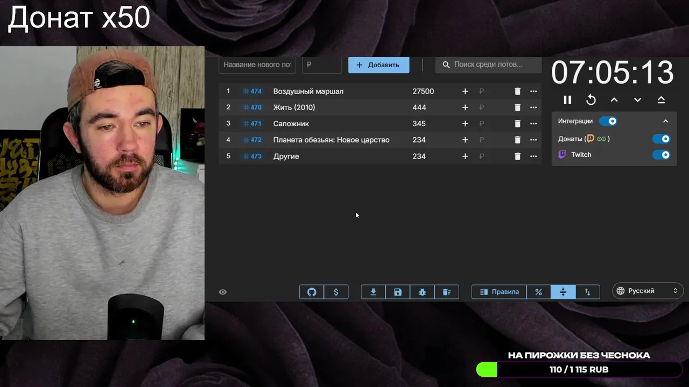The height and width of the screenshot is (387, 689).
Task: Open the Правила rules button
Action: point(499,292)
